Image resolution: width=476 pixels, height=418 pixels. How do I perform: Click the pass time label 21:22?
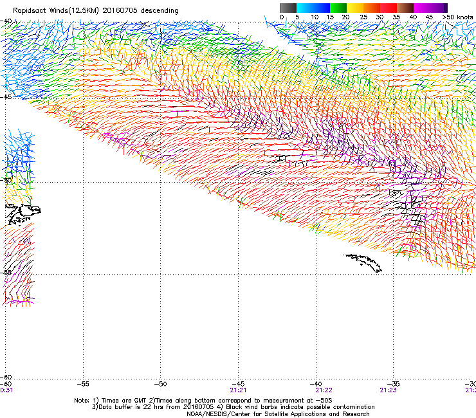(x=324, y=390)
